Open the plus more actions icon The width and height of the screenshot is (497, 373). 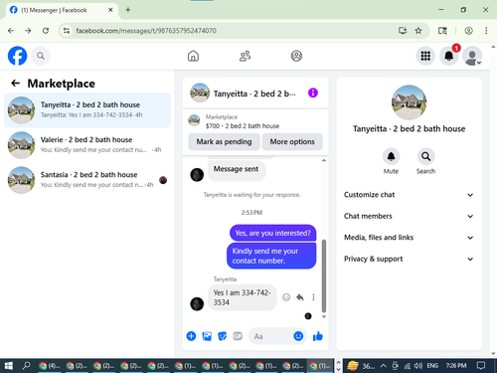191,336
